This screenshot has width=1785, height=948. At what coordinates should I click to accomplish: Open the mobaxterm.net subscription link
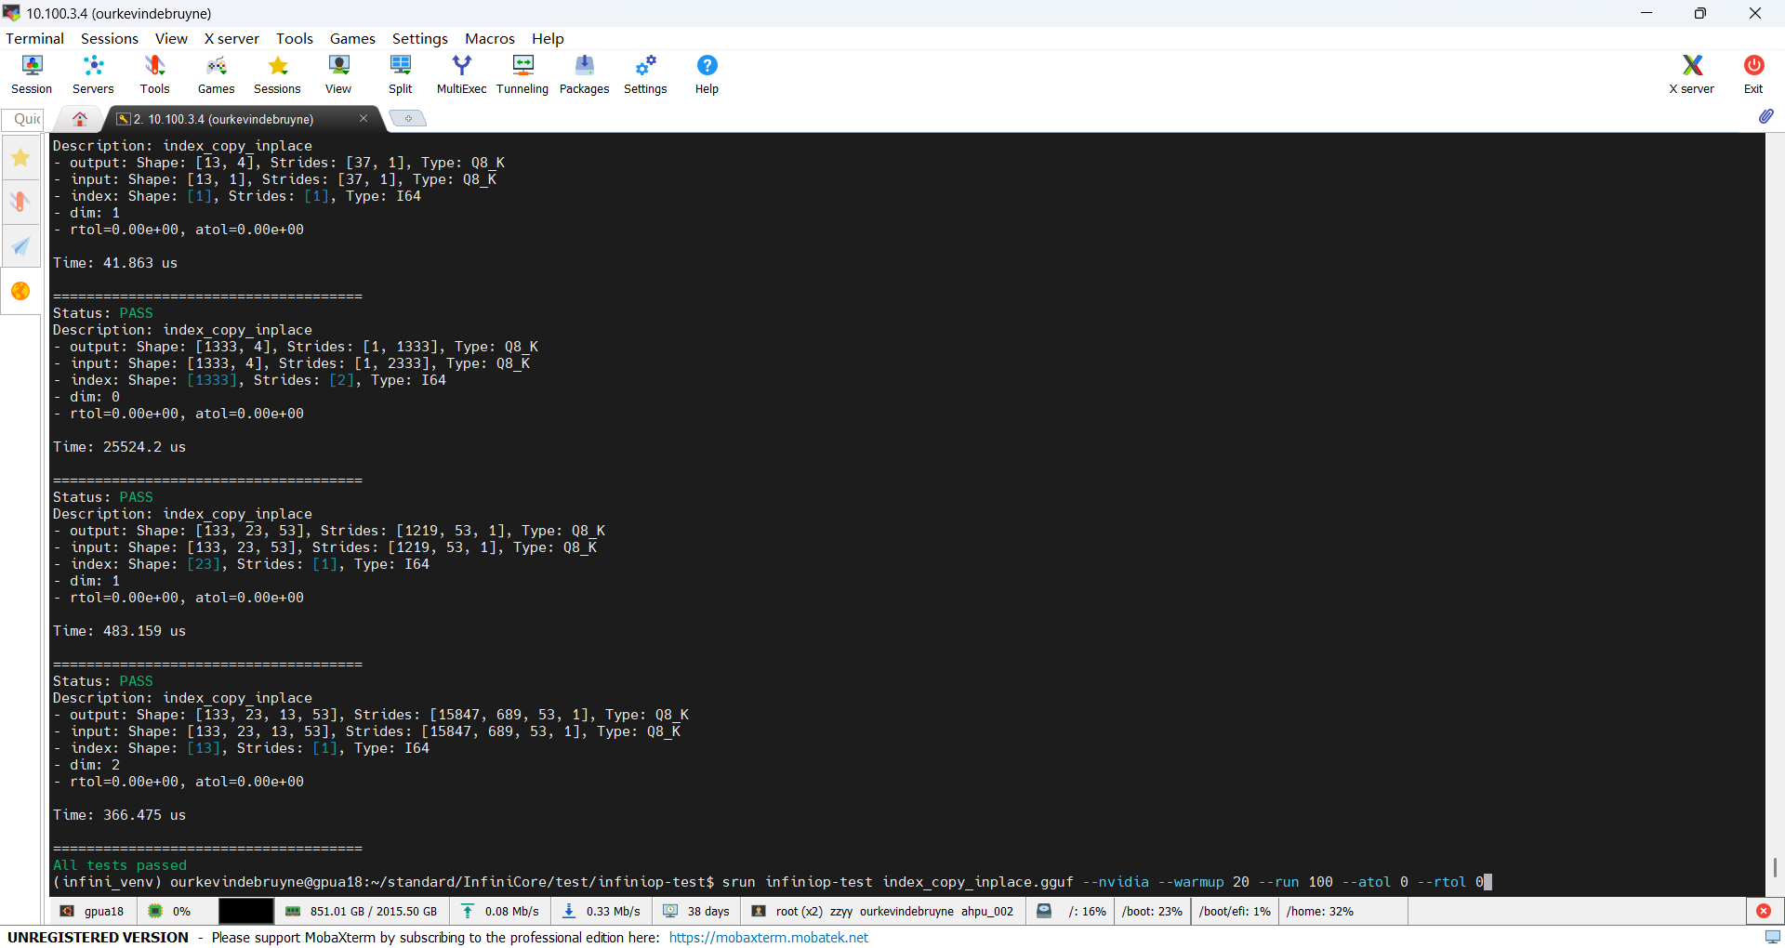(x=768, y=938)
